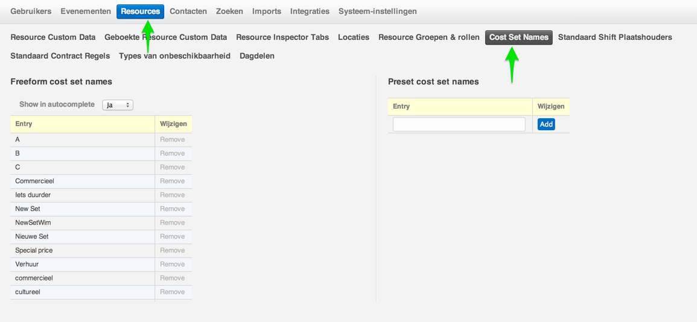Open the Resource Inspector Tabs tab
The image size is (697, 322).
coord(282,37)
